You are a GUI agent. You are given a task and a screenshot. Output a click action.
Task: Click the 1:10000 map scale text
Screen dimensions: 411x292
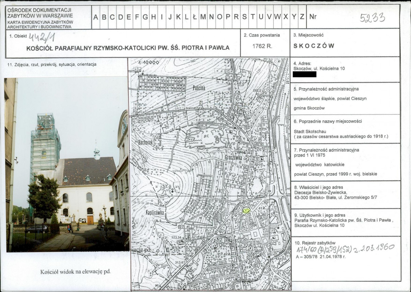coord(149,63)
